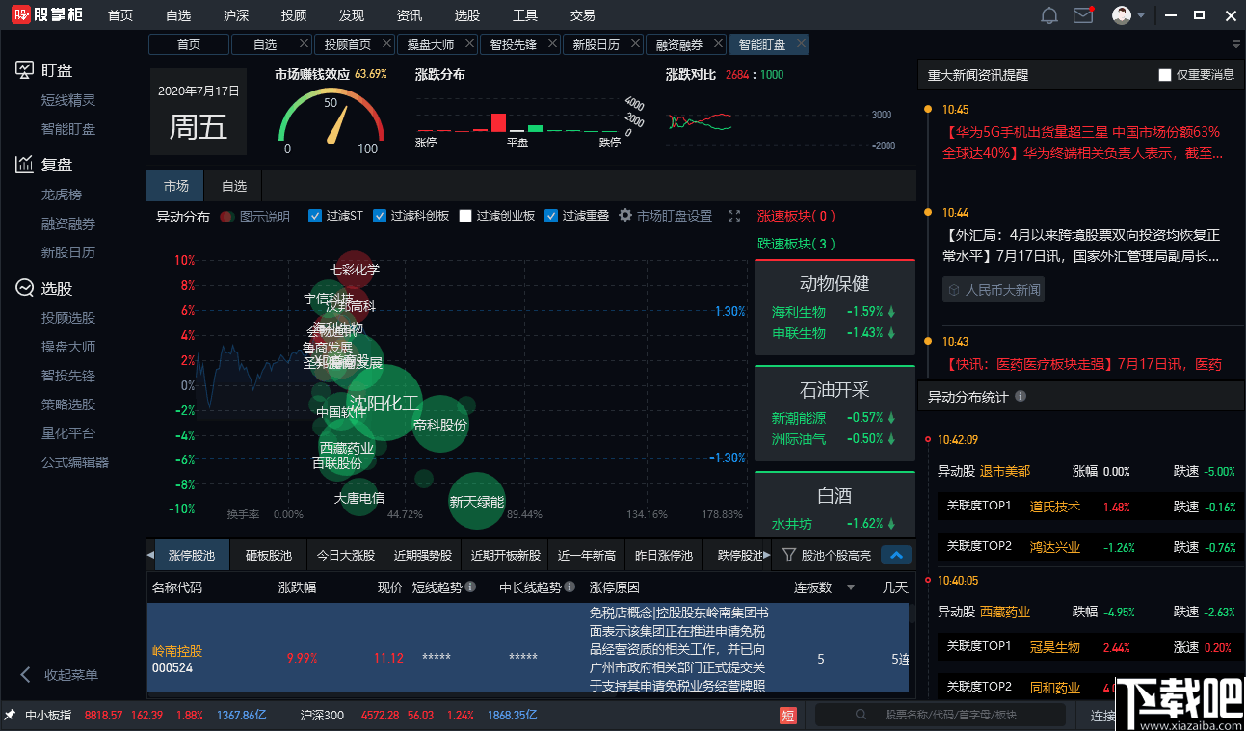Sort by 连板数 dropdown arrow

(851, 587)
